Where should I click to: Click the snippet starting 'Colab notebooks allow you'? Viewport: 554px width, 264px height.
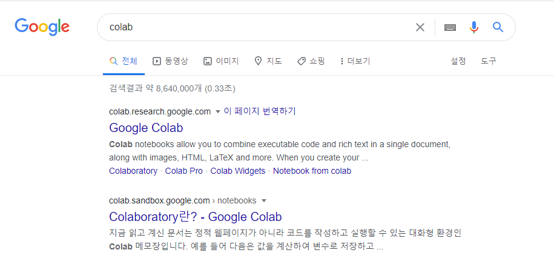click(279, 151)
